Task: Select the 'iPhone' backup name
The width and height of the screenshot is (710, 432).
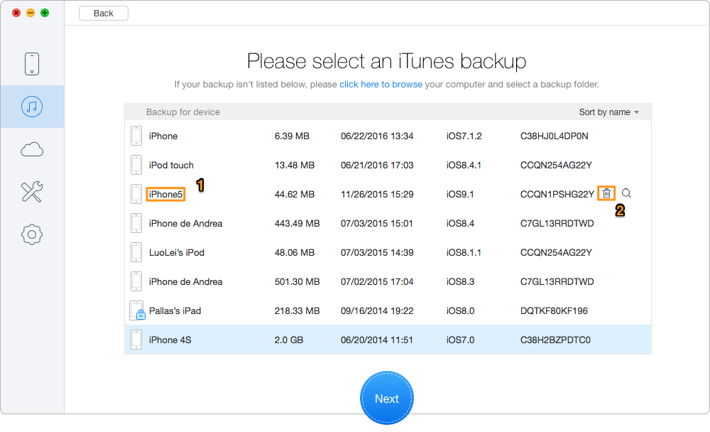Action: 163,136
